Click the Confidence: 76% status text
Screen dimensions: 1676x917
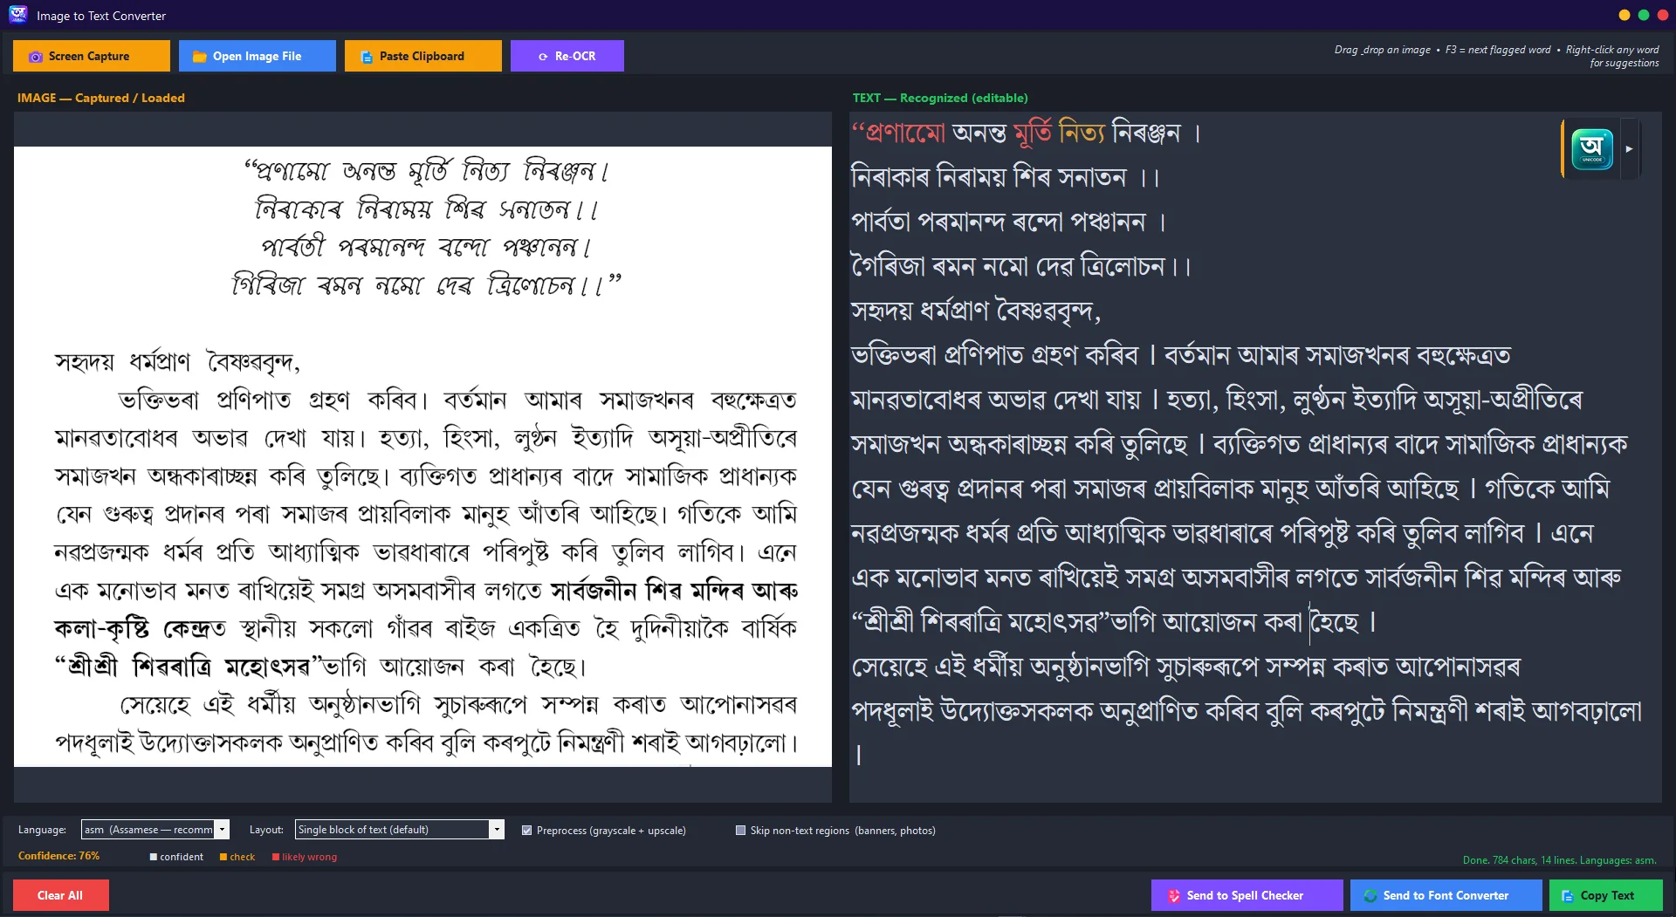point(58,856)
